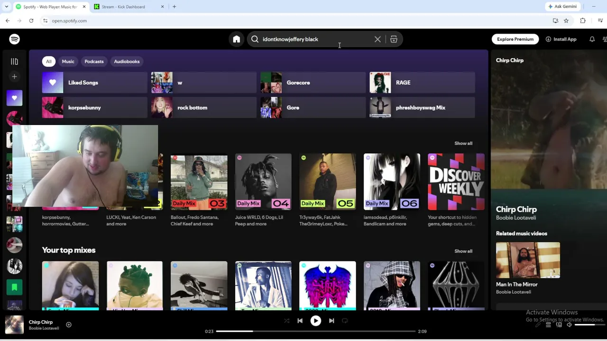Screen dimensions: 607x341
Task: Click the Ask Gemini button
Action: click(x=562, y=7)
